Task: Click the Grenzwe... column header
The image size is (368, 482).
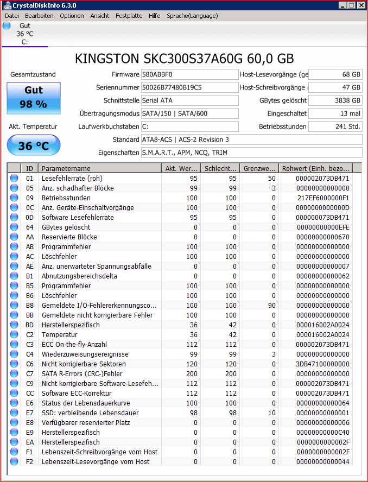Action: [259, 168]
